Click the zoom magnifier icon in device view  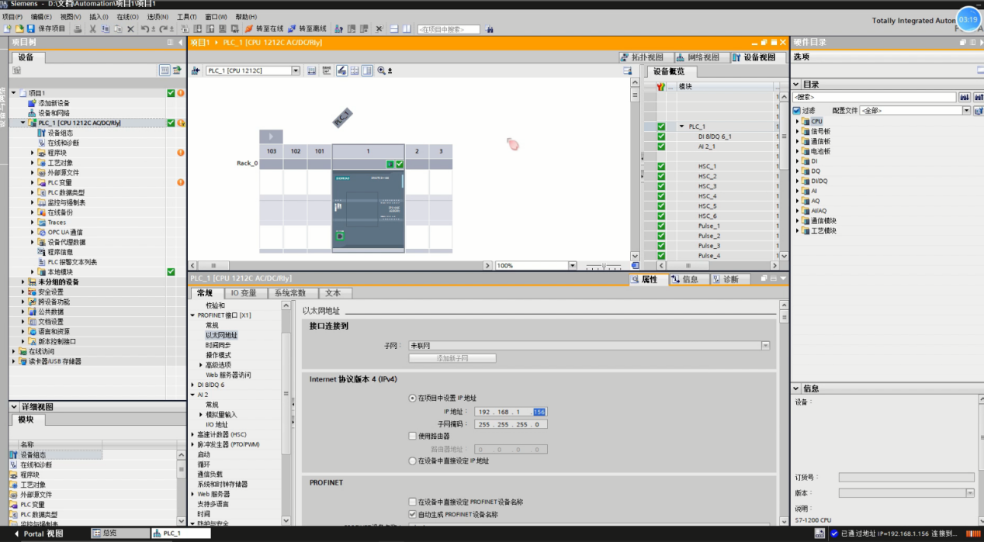(x=381, y=71)
